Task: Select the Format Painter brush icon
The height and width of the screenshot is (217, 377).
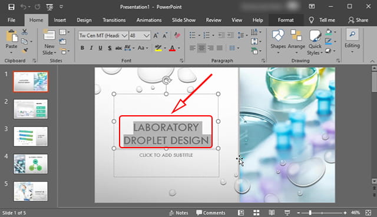Action: click(25, 50)
